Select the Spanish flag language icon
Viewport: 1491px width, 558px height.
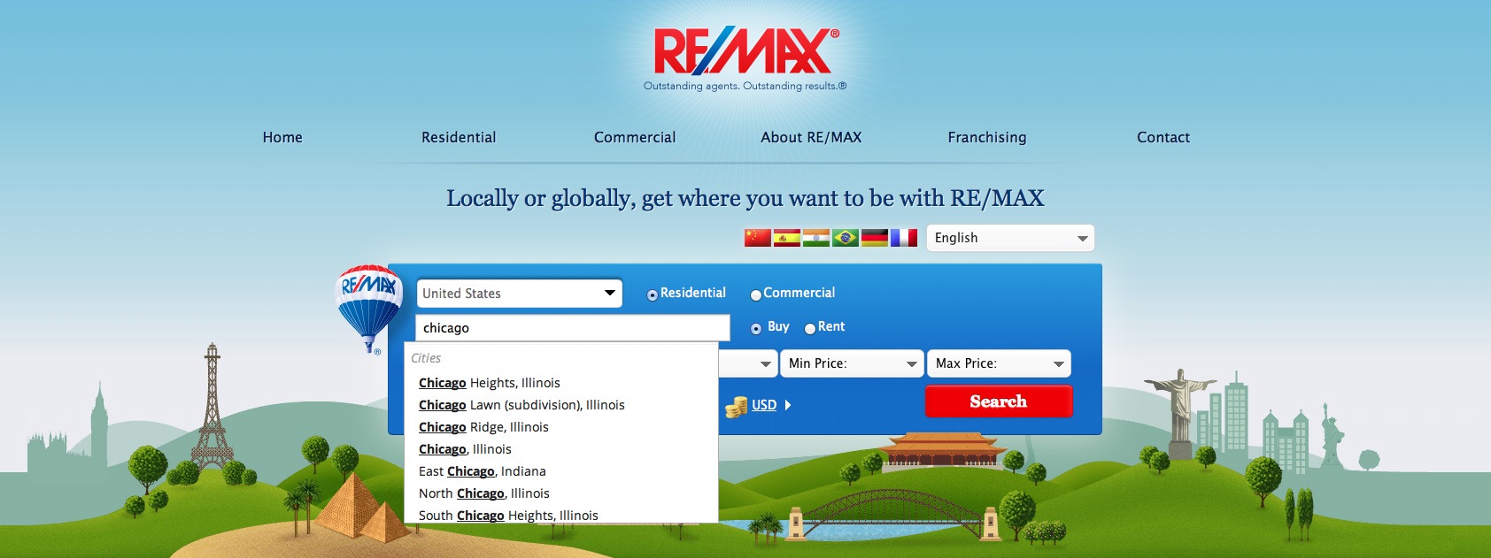(786, 238)
